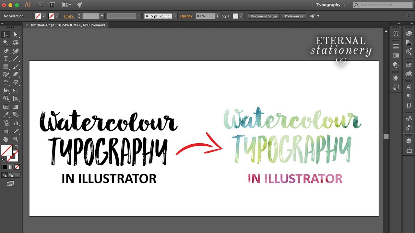Select the Eraser tool
The height and width of the screenshot is (233, 415).
click(x=16, y=74)
